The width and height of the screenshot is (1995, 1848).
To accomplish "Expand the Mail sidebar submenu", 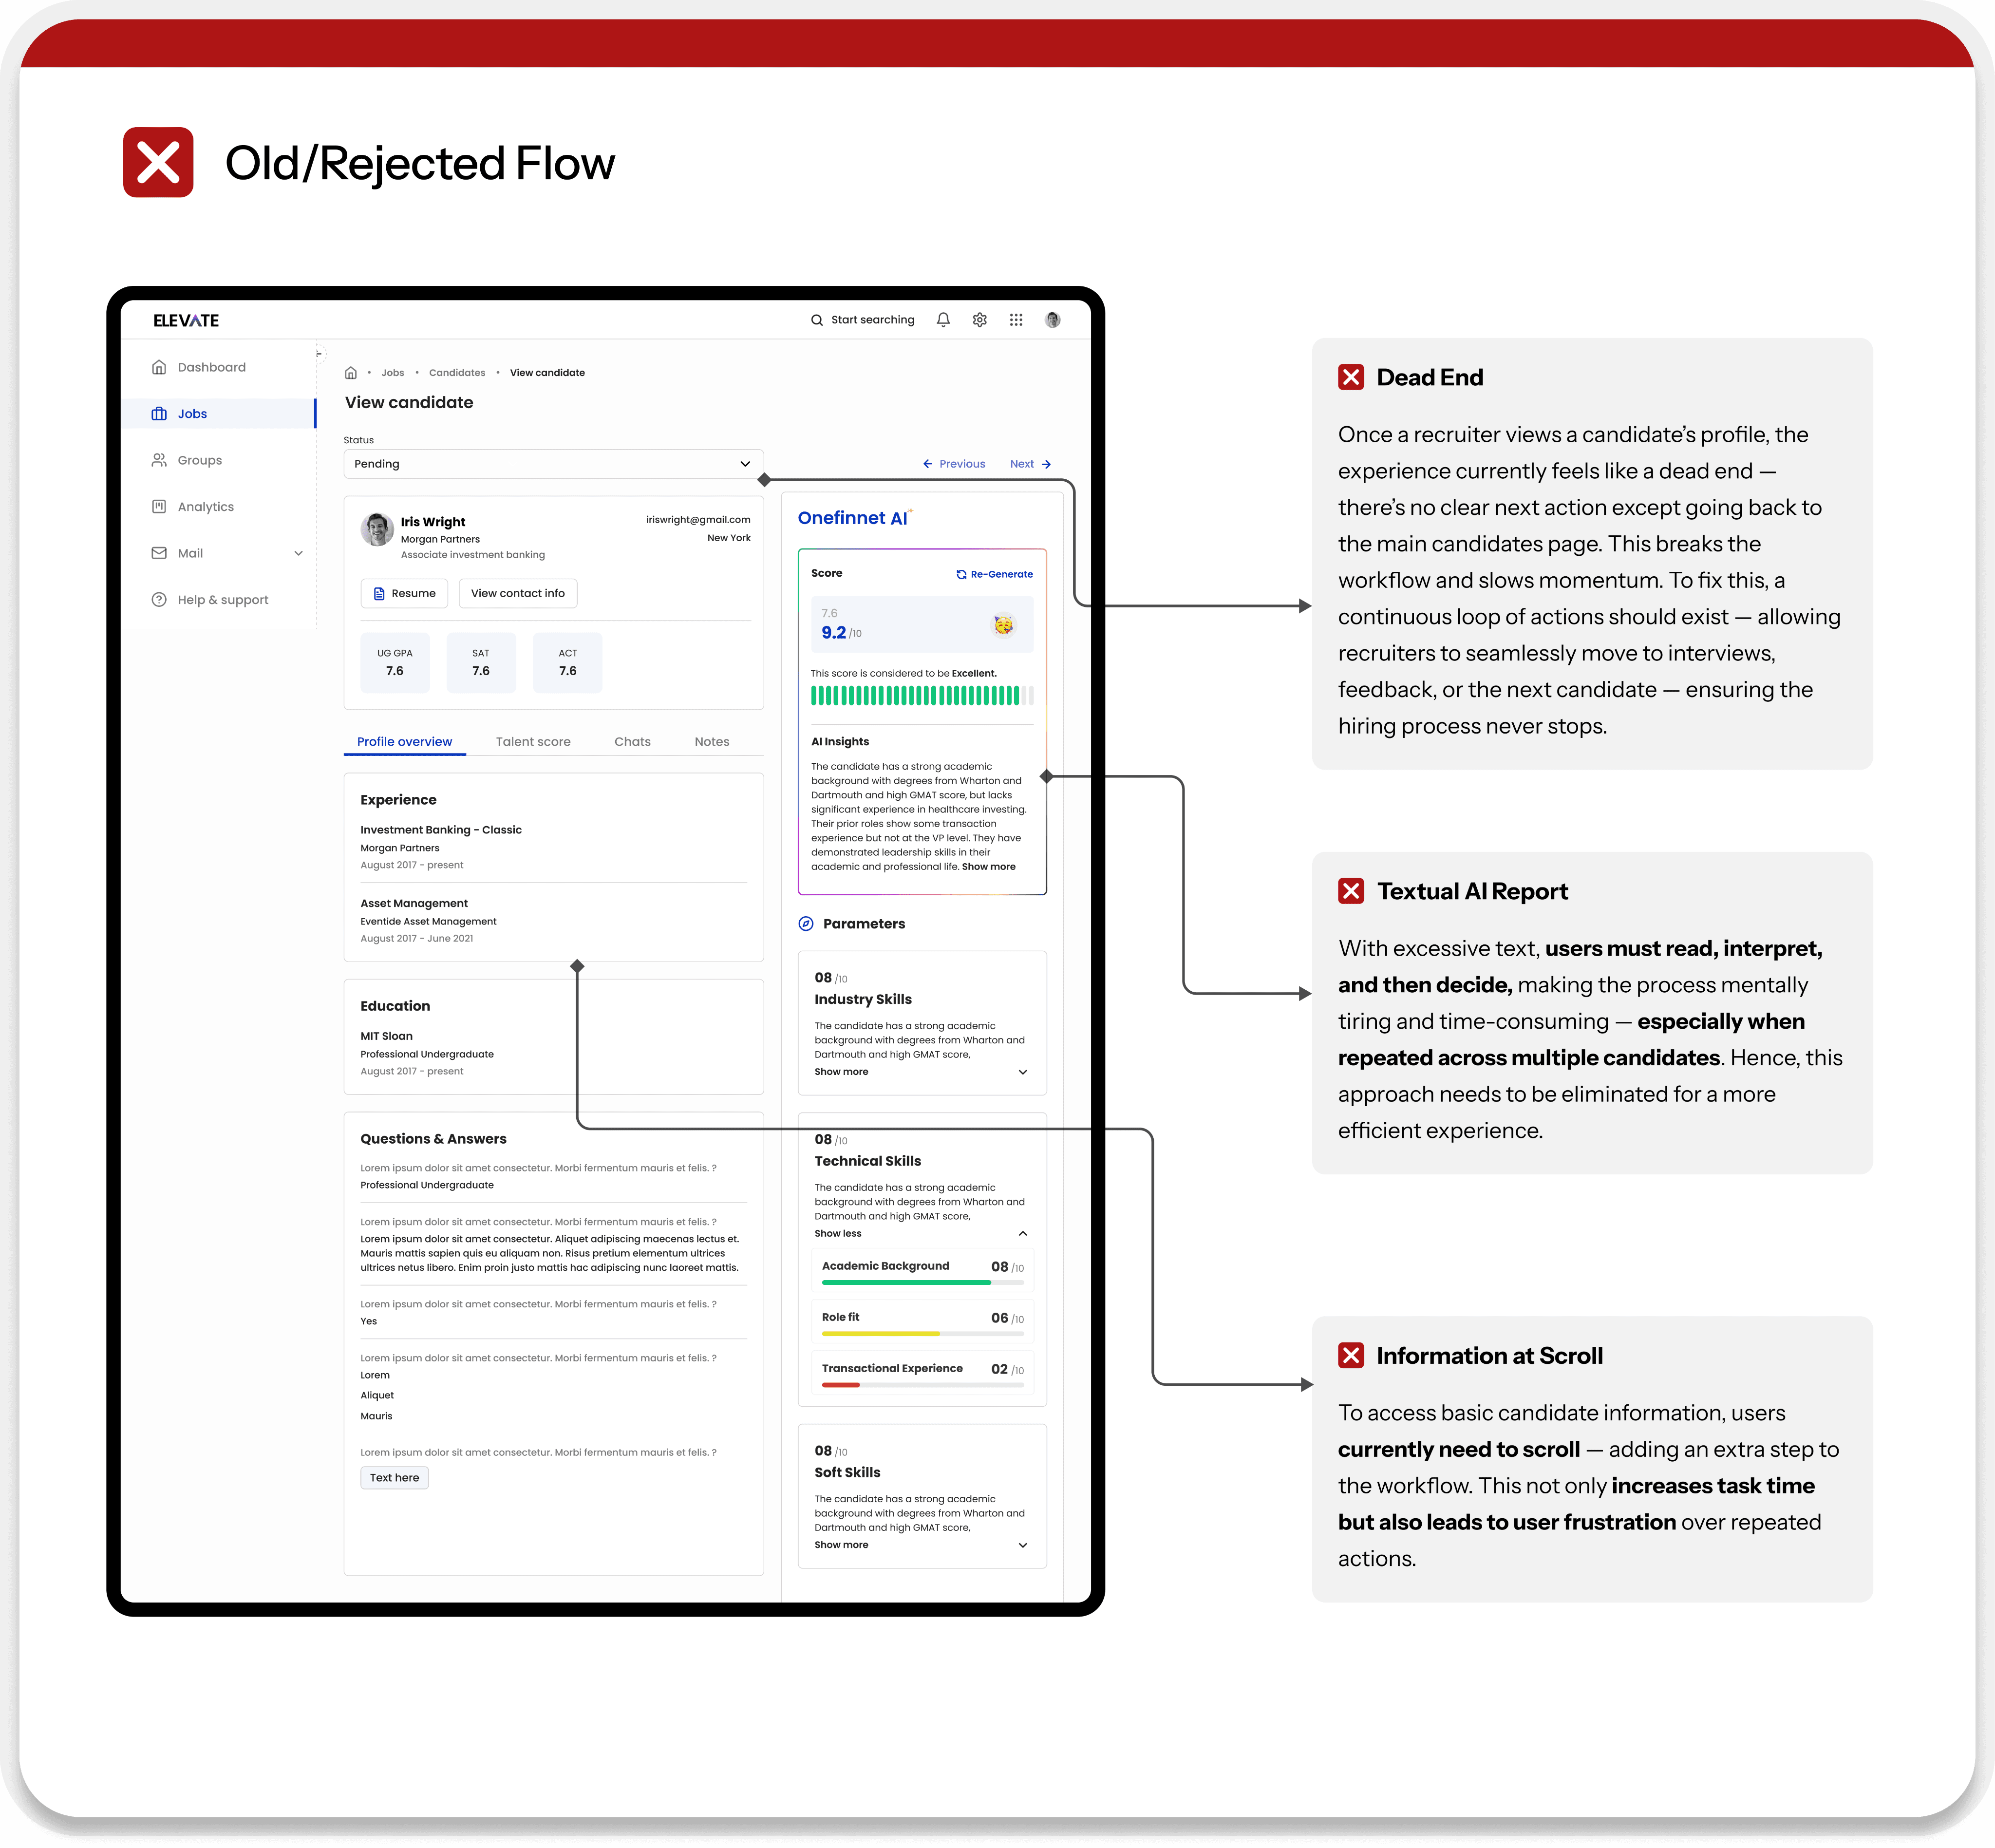I will click(x=298, y=553).
